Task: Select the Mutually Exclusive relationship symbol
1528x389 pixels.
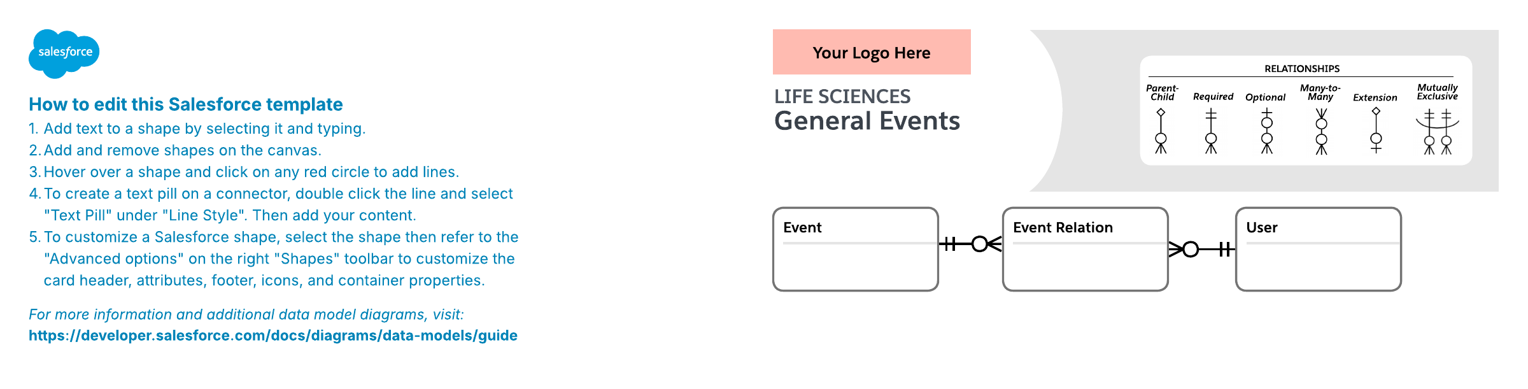Action: click(1438, 132)
